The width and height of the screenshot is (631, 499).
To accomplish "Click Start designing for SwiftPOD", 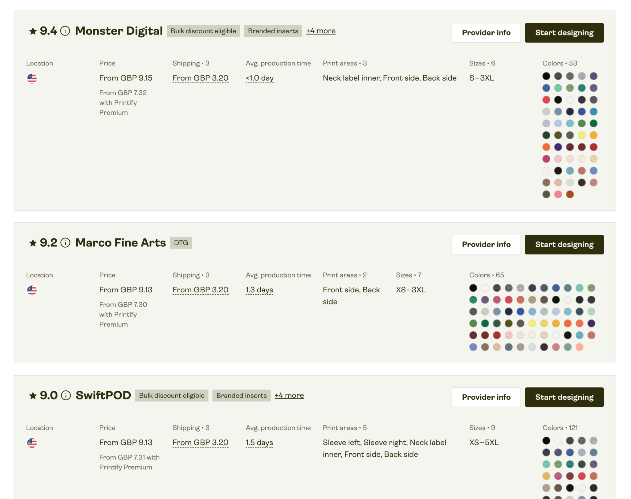I will (x=564, y=397).
